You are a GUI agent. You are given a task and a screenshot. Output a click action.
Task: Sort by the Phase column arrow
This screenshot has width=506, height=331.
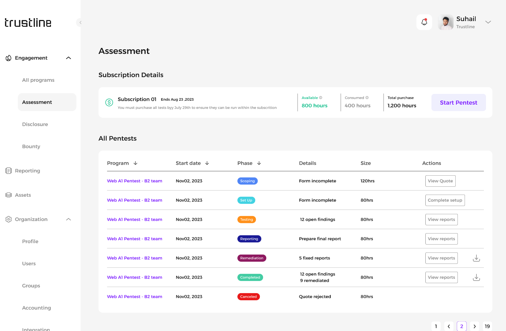coord(259,163)
